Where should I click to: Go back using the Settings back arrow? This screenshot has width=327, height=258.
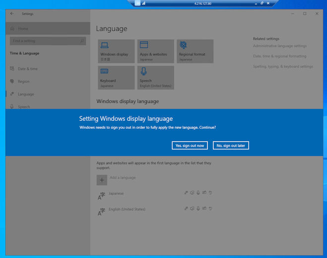pyautogui.click(x=12, y=14)
